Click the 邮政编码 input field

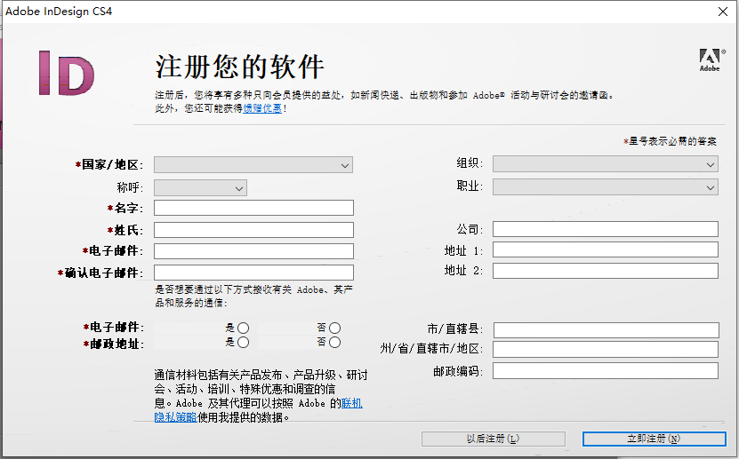(605, 370)
